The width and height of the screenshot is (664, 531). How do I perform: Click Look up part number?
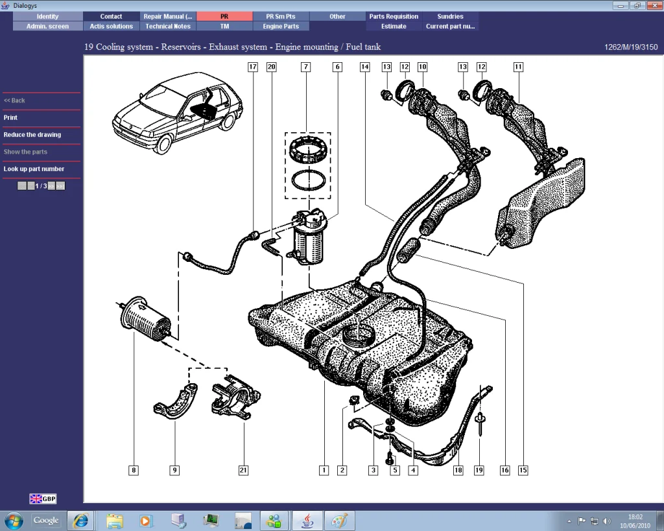point(34,169)
